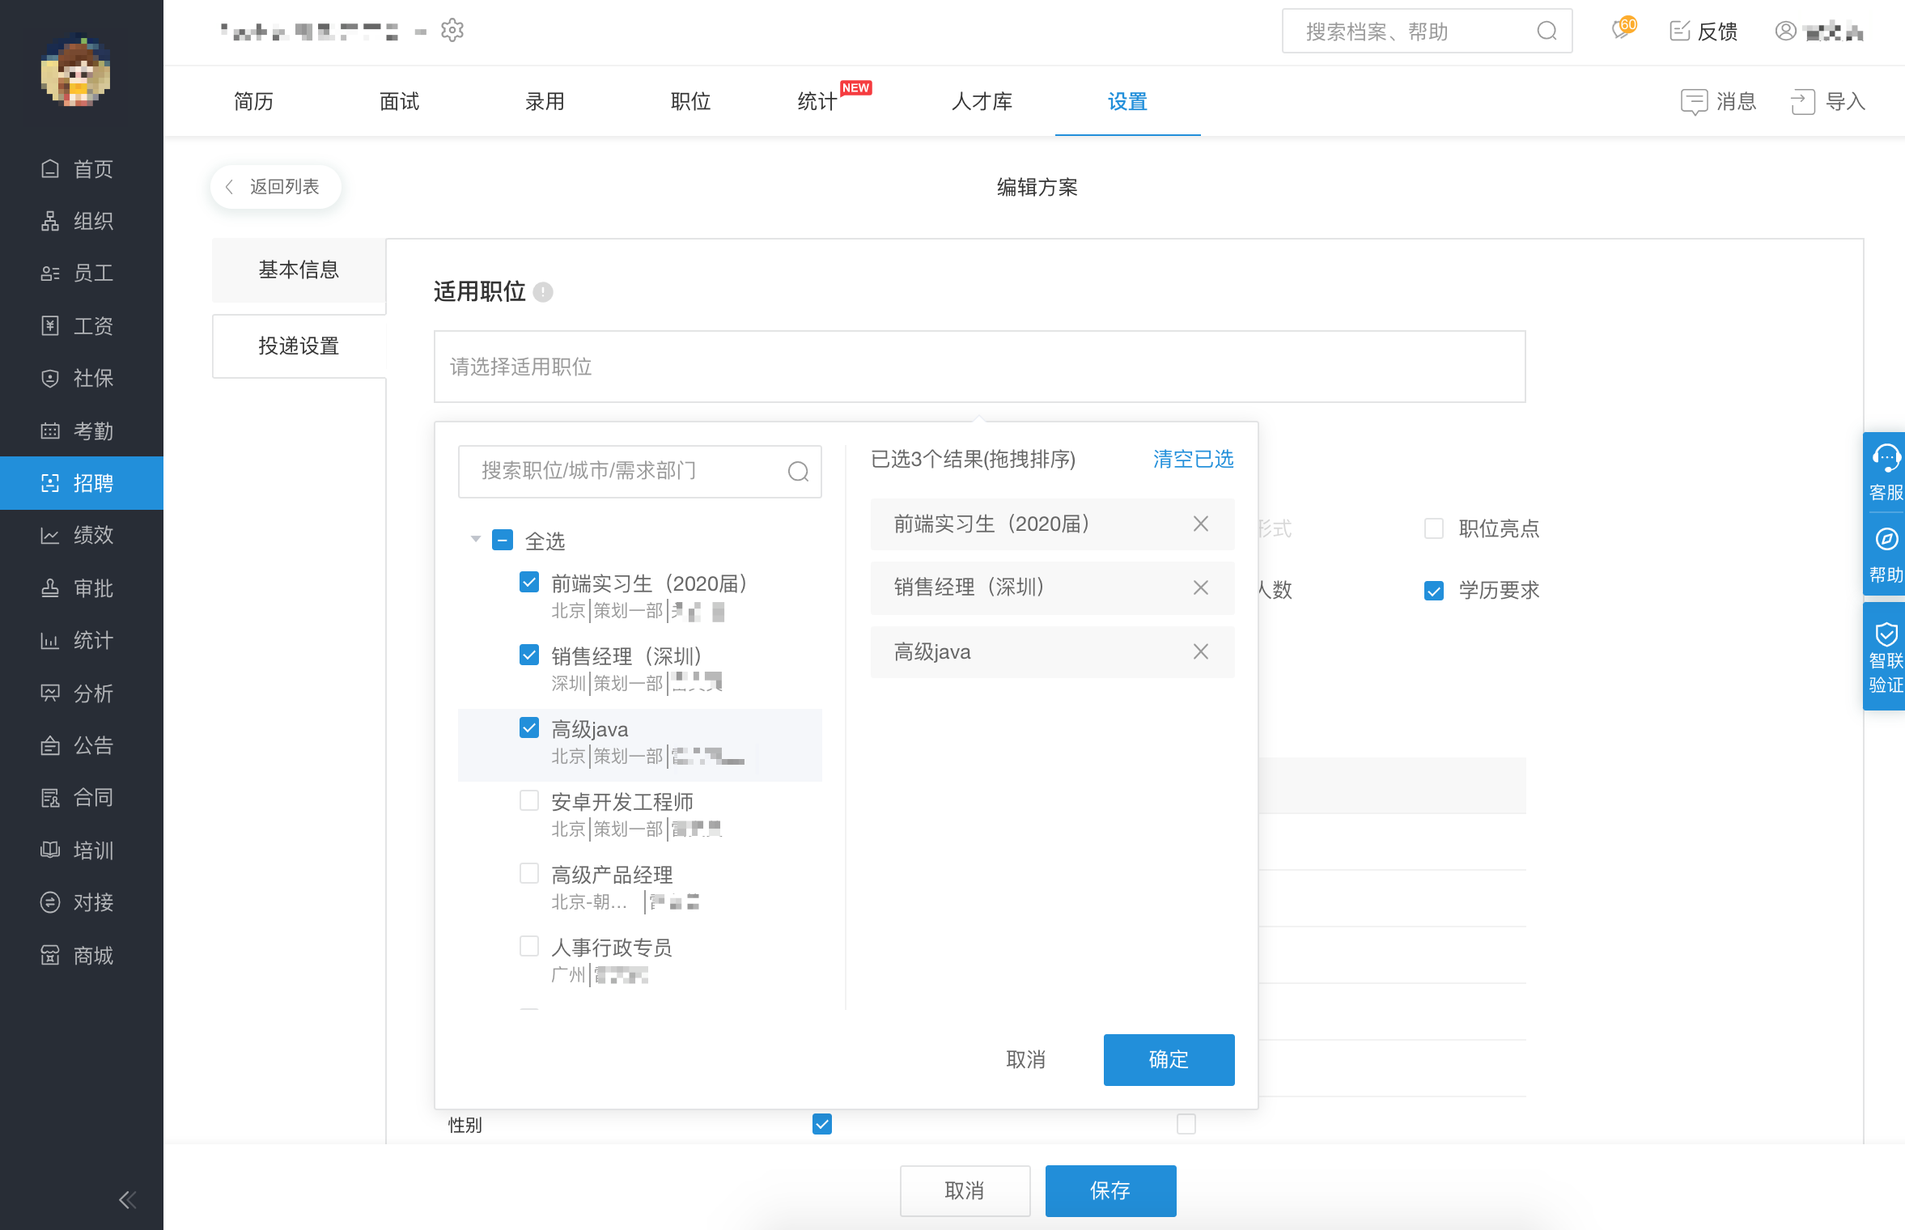This screenshot has width=1905, height=1230.
Task: Toggle the 全选 select-all checkbox
Action: point(503,541)
